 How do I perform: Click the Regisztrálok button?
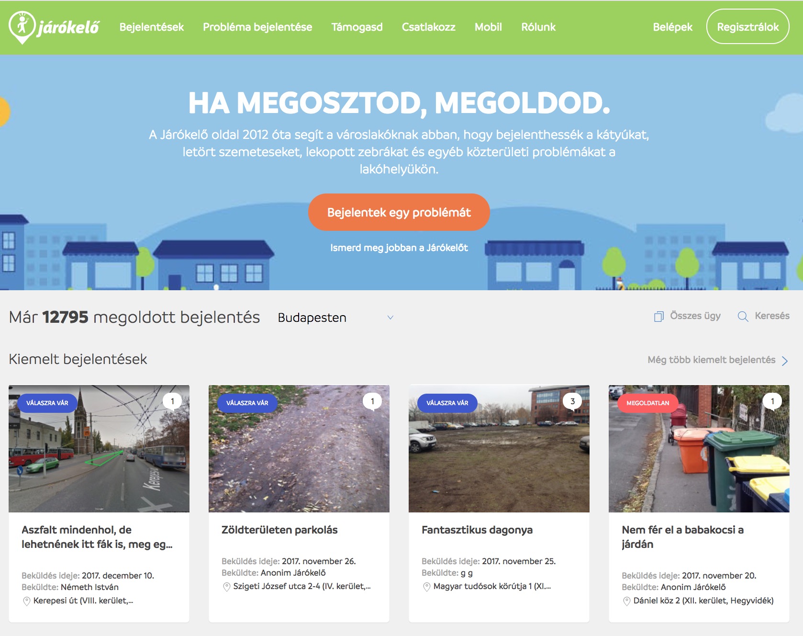pos(747,27)
